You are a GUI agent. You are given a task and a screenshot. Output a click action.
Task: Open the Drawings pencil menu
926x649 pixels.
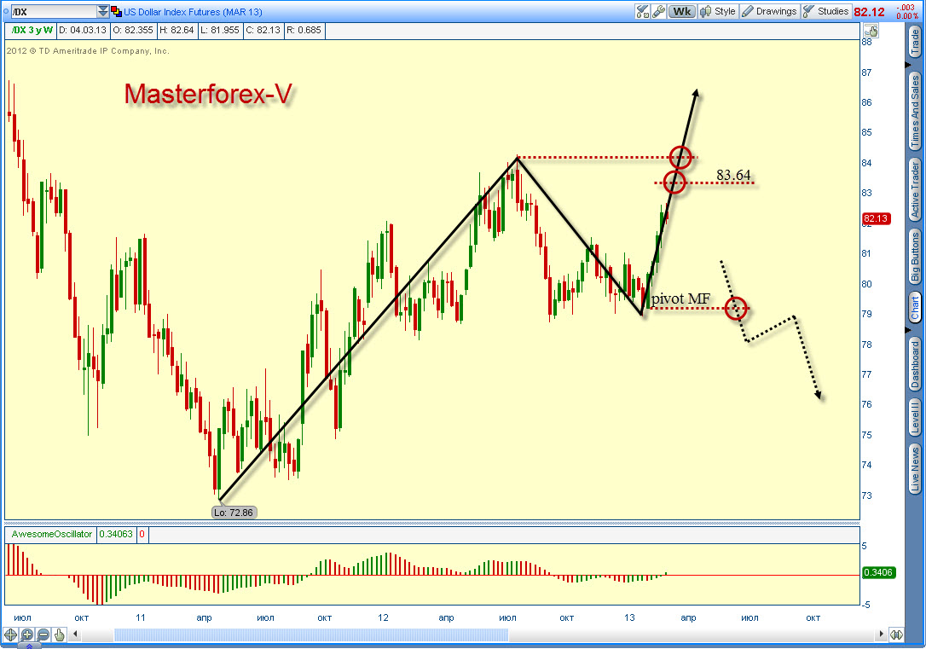pos(769,11)
